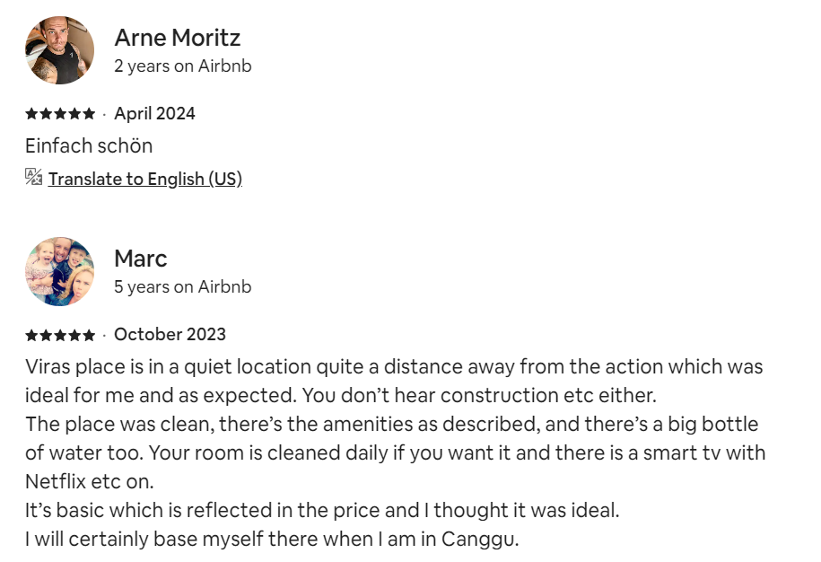Click the sentence mentioning Canggu
The image size is (821, 562).
[272, 540]
